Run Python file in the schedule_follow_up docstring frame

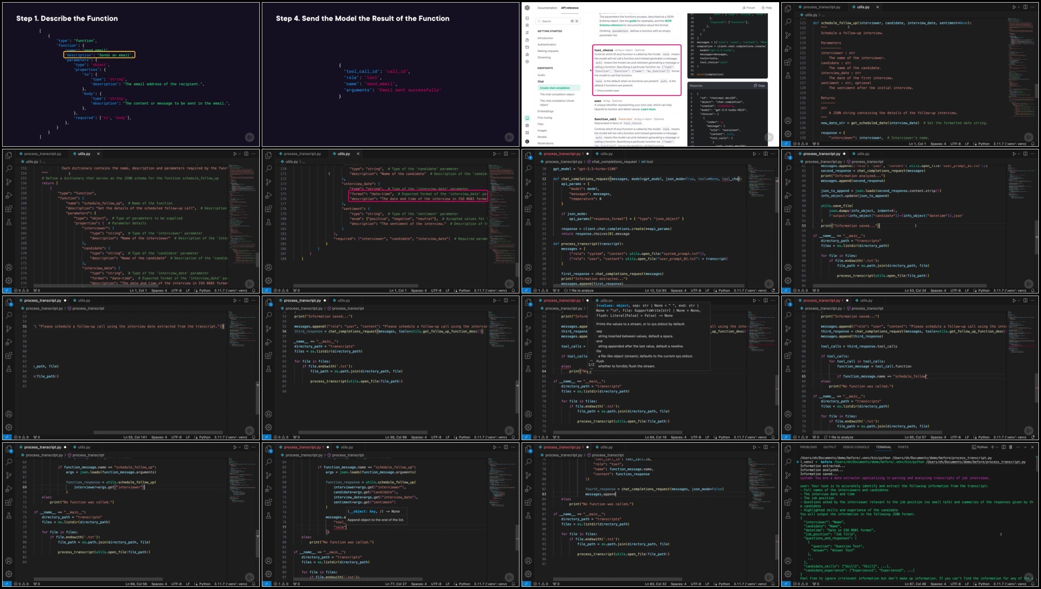click(1014, 7)
